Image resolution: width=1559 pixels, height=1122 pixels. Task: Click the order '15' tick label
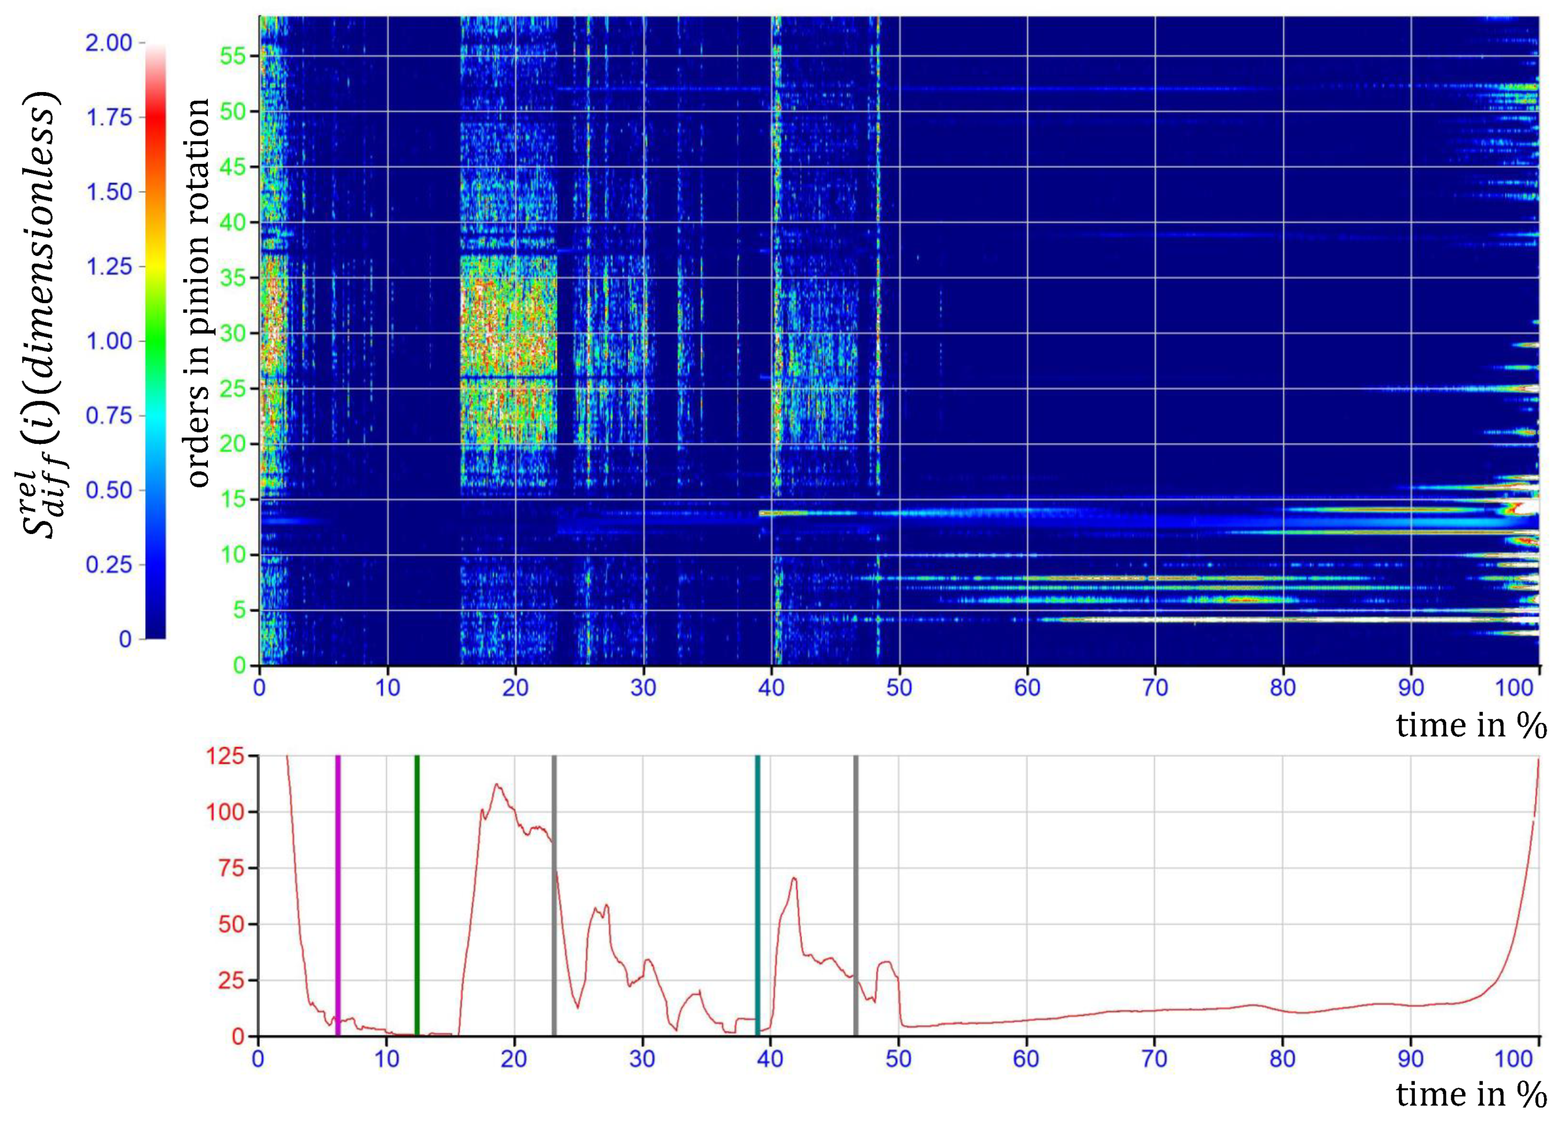click(x=233, y=500)
